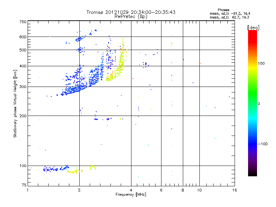
Task: Click the 'Stationary phase Virtual Height [km]' label
Action: [x=15, y=103]
